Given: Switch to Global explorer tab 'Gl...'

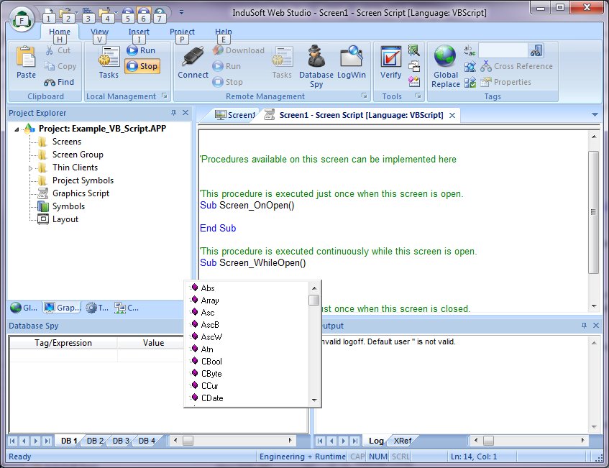Looking at the screenshot, I should 24,308.
